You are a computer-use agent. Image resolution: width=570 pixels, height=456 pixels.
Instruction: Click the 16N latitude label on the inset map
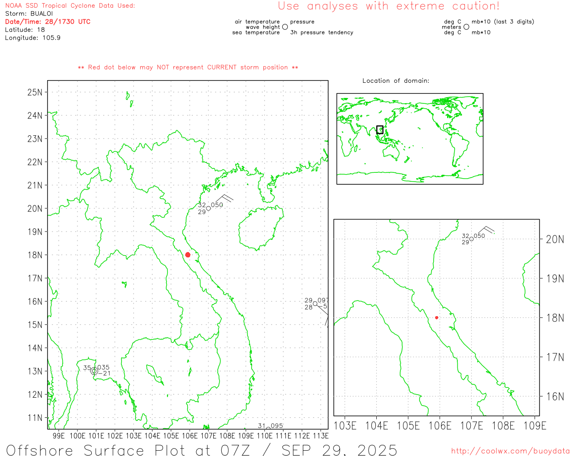[x=555, y=397]
